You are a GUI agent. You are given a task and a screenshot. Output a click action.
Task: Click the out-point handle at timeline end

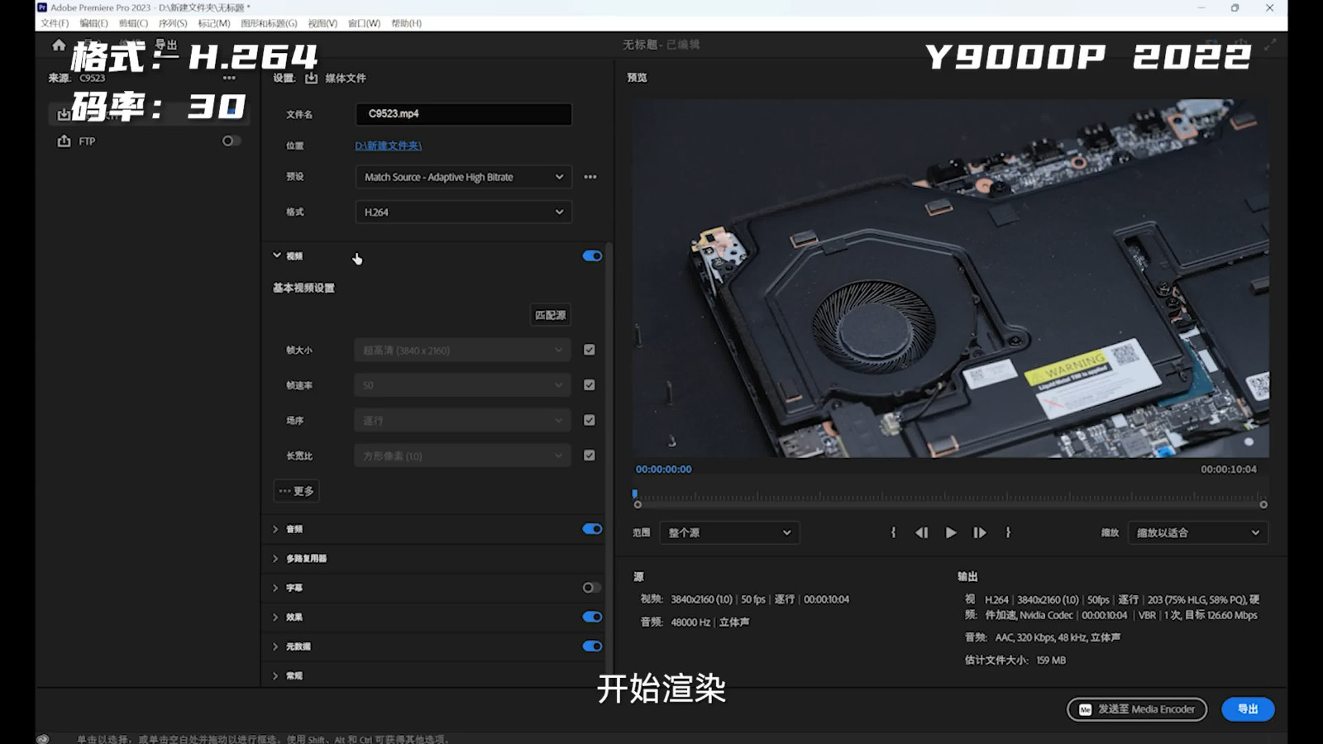[1263, 504]
